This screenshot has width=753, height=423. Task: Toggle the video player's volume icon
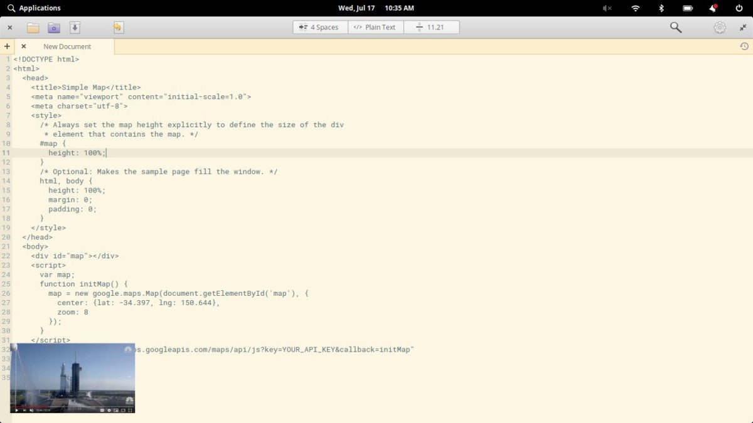pos(31,410)
